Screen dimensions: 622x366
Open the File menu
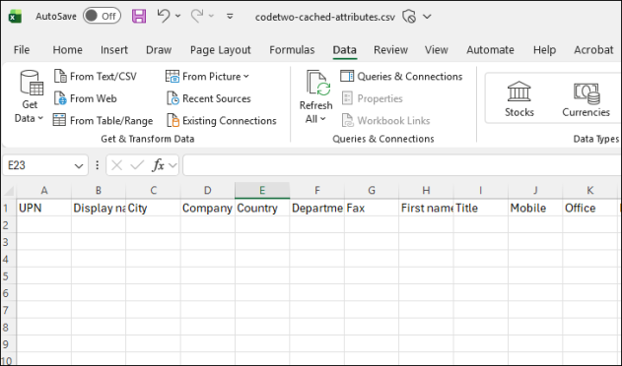[x=22, y=50]
